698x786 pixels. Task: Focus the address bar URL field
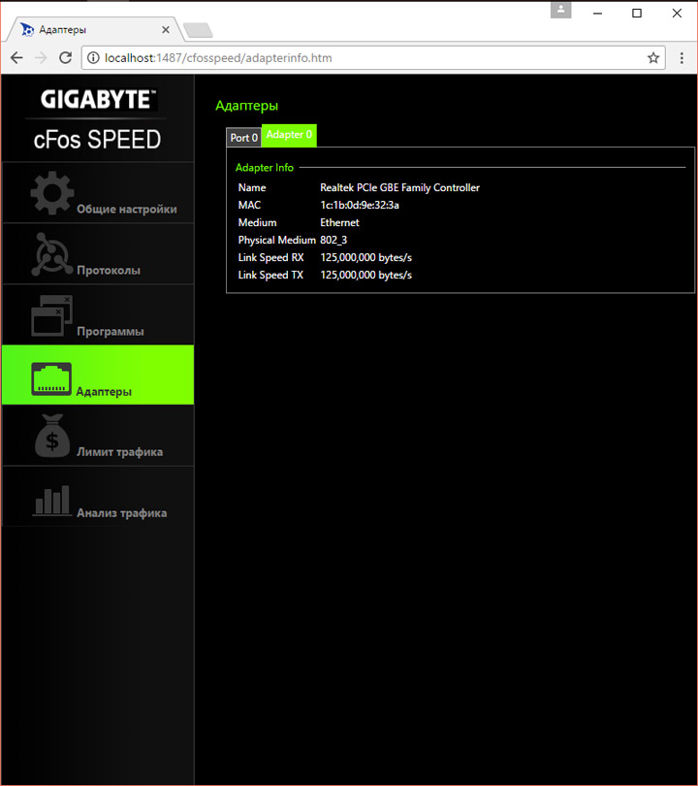click(373, 58)
